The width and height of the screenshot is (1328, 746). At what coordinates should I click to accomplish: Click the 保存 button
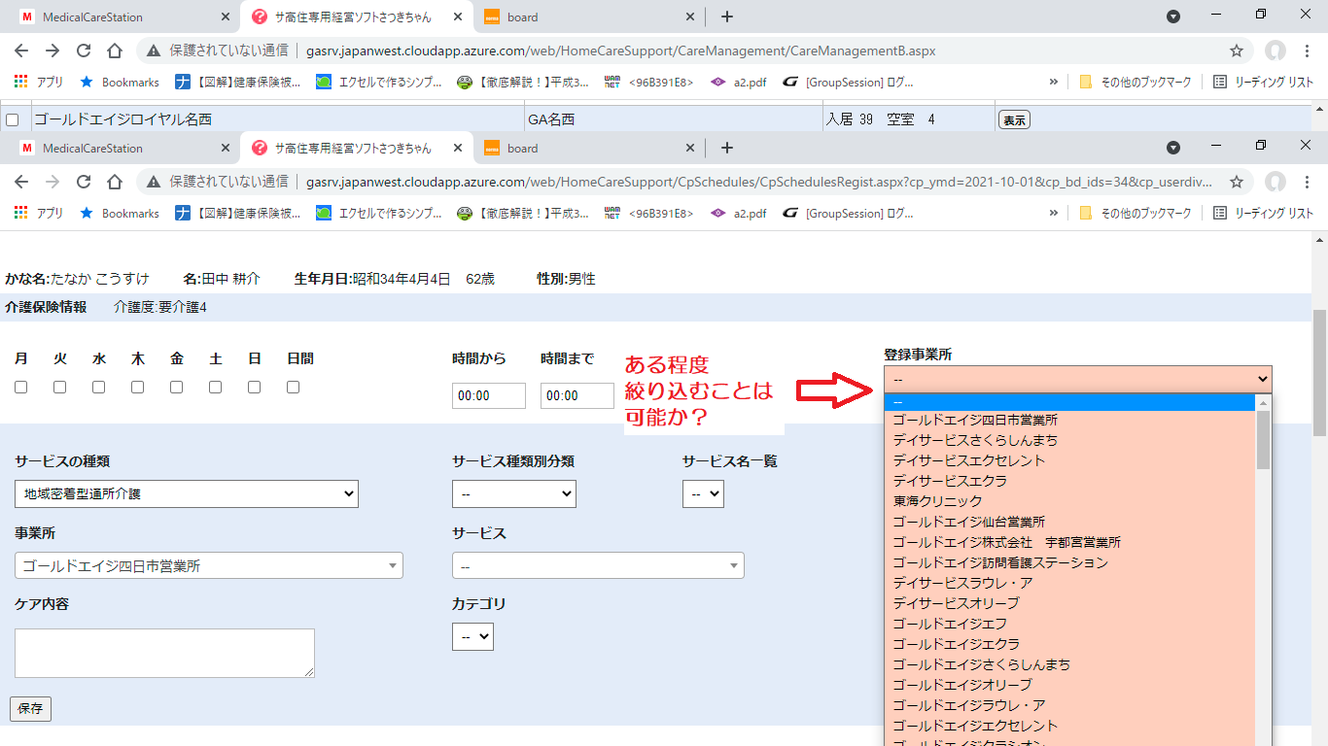(30, 709)
